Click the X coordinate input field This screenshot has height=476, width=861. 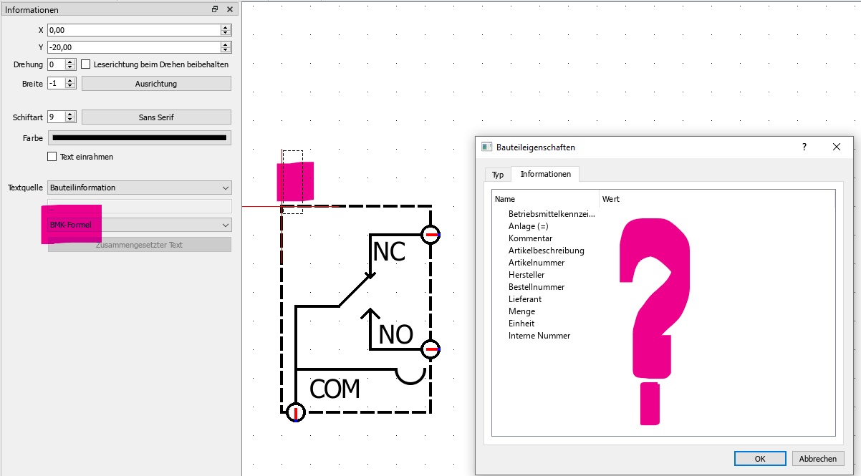(x=133, y=30)
